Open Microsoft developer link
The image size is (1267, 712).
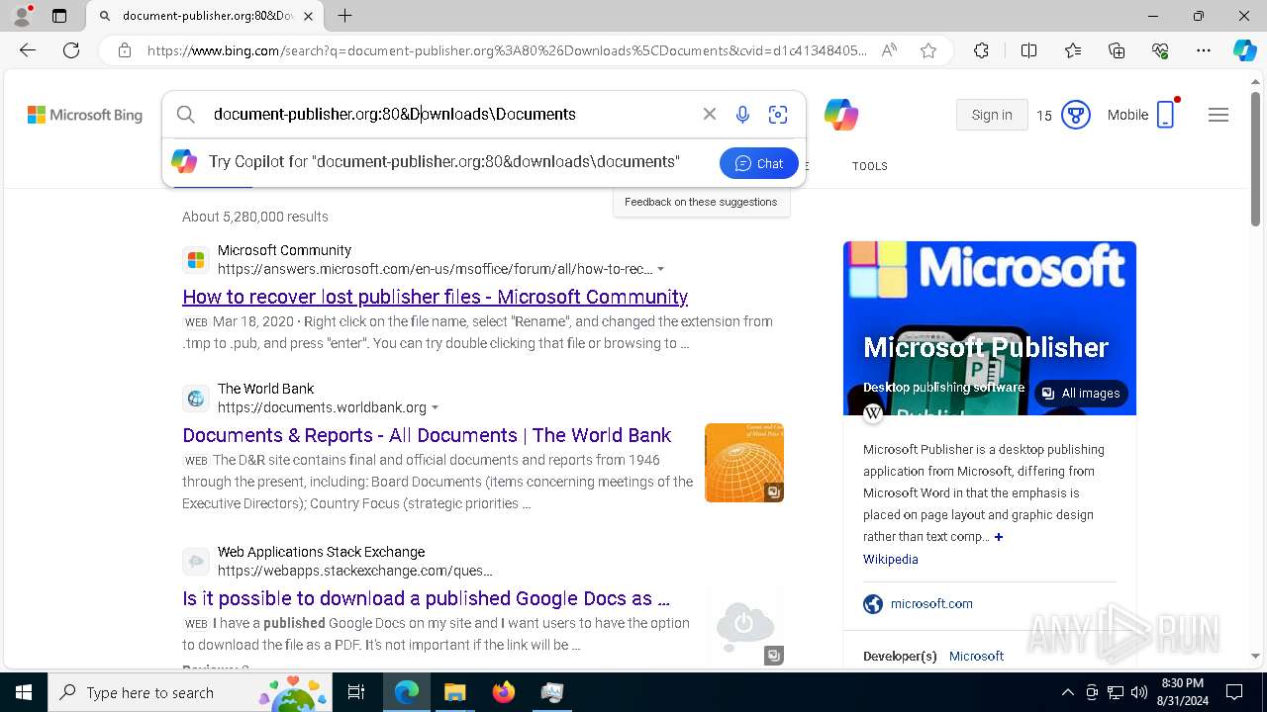coord(976,656)
